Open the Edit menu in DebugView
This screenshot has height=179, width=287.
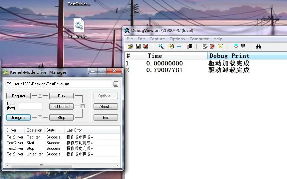point(141,39)
